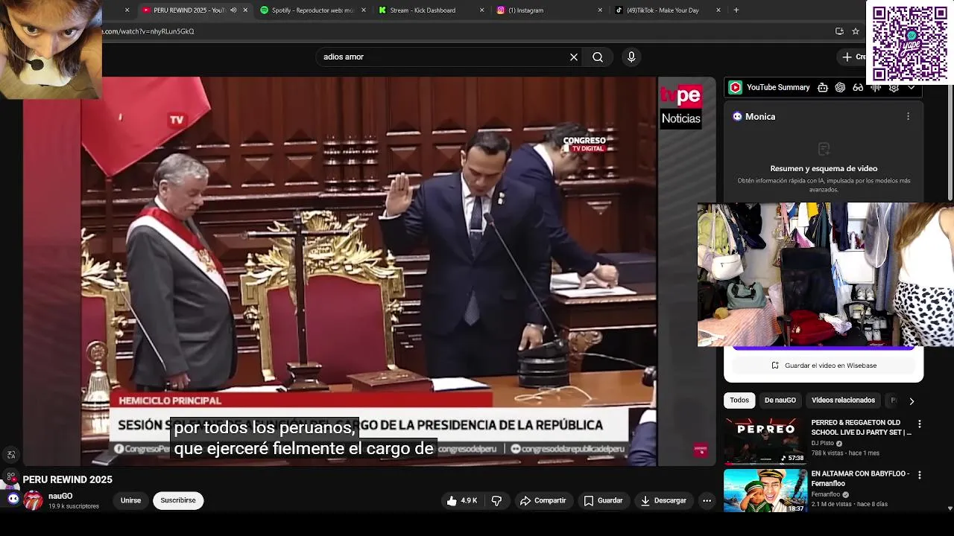
Task: Click the Monica logo icon
Action: [737, 116]
